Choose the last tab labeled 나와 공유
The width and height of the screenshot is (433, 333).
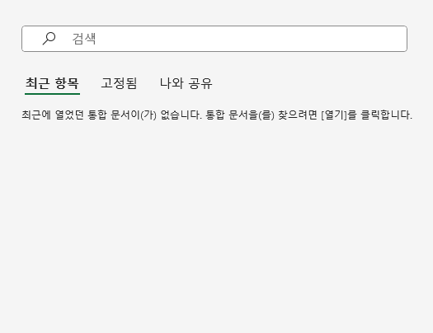[x=186, y=83]
